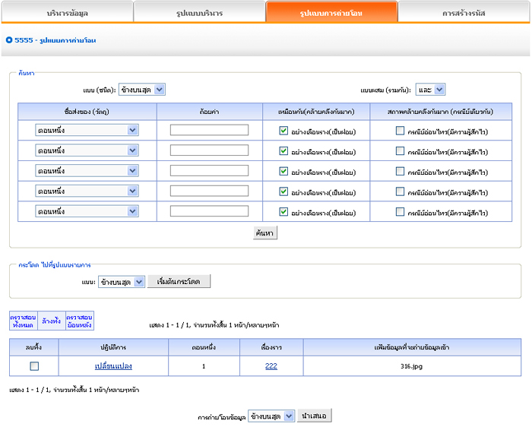Click the ลบทิ้ง column header
The height and width of the screenshot is (430, 532).
click(34, 347)
